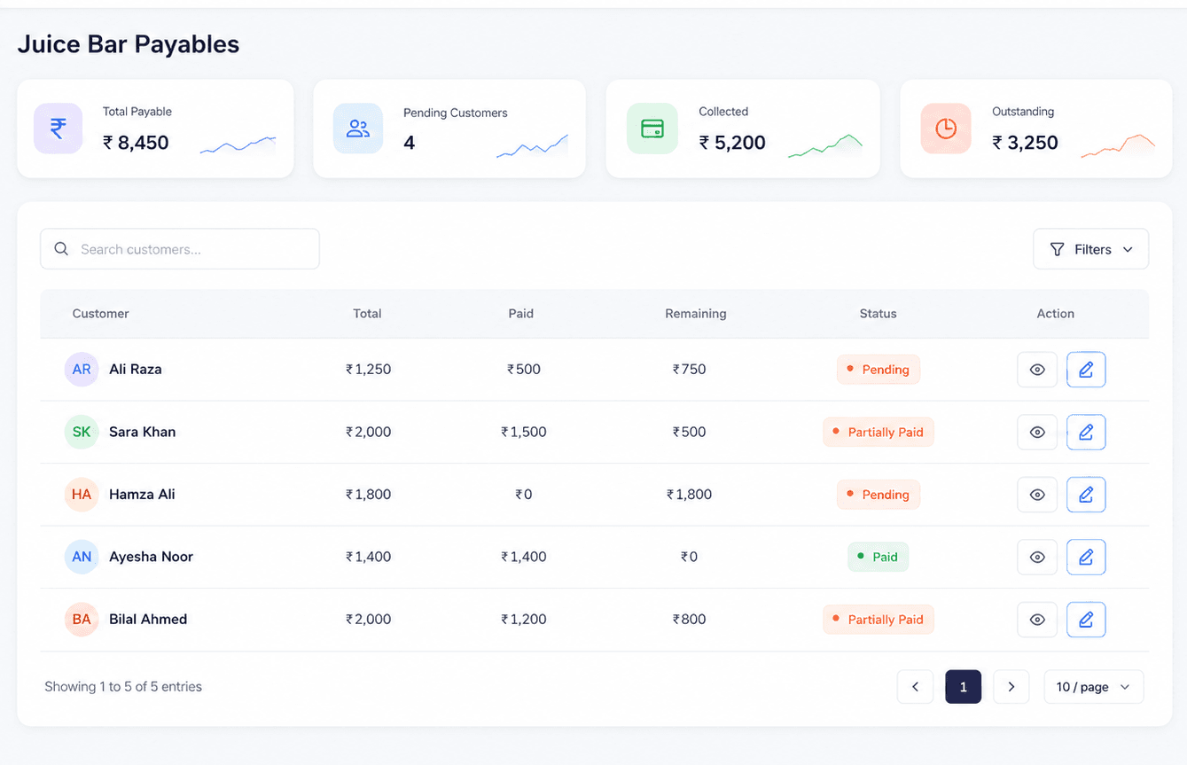Click the AN avatar for Ayesha Noor
This screenshot has width=1187, height=765.
[x=82, y=558]
